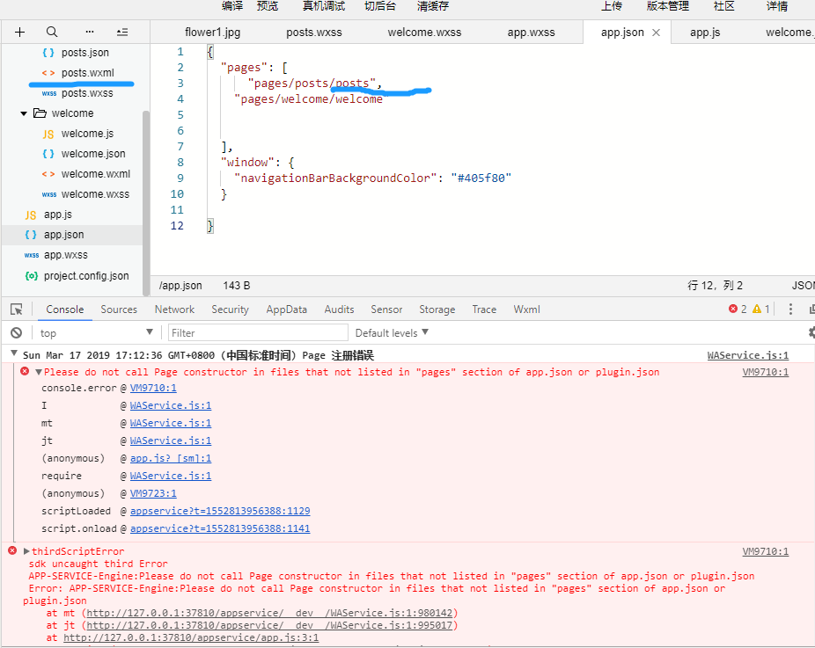Switch to the app.js editor tab
This screenshot has width=815, height=648.
pyautogui.click(x=705, y=33)
